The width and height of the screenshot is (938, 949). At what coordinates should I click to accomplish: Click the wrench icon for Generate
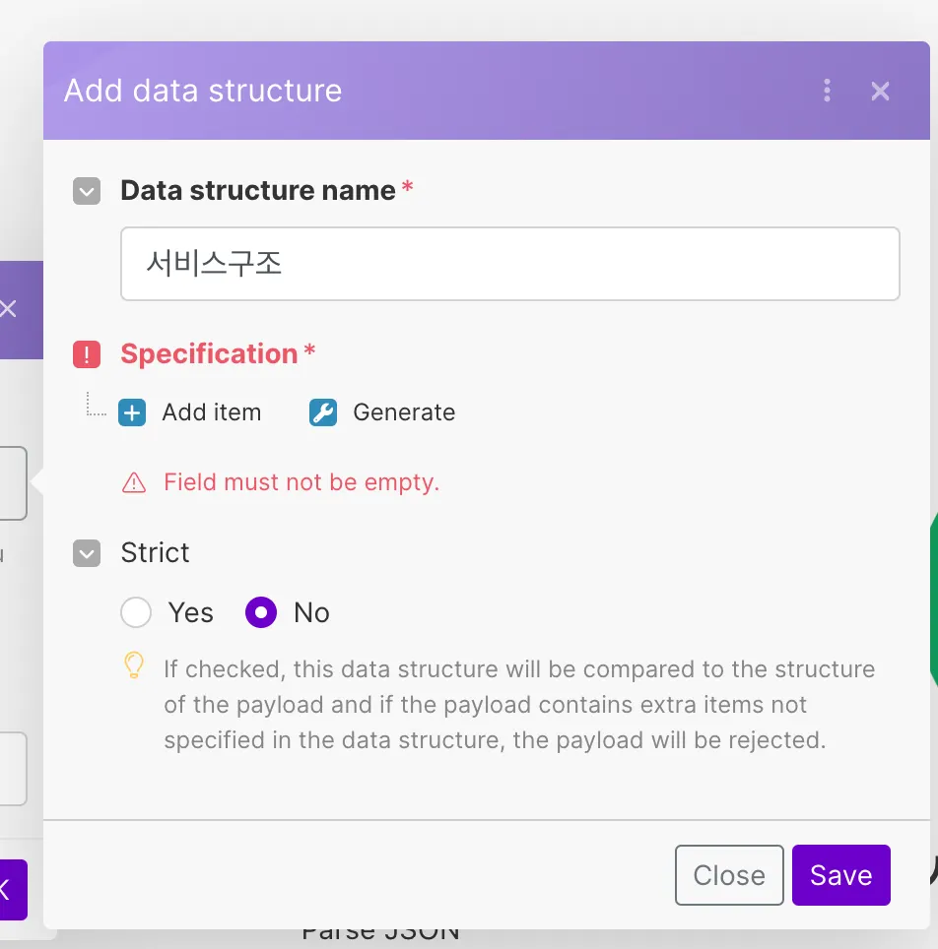pyautogui.click(x=323, y=412)
